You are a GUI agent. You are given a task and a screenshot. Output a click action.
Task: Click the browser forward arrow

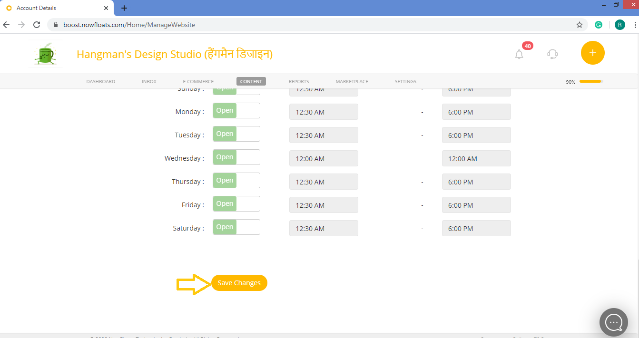point(21,25)
